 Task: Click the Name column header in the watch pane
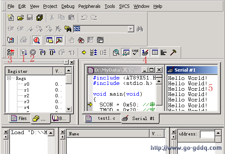coord(108,134)
